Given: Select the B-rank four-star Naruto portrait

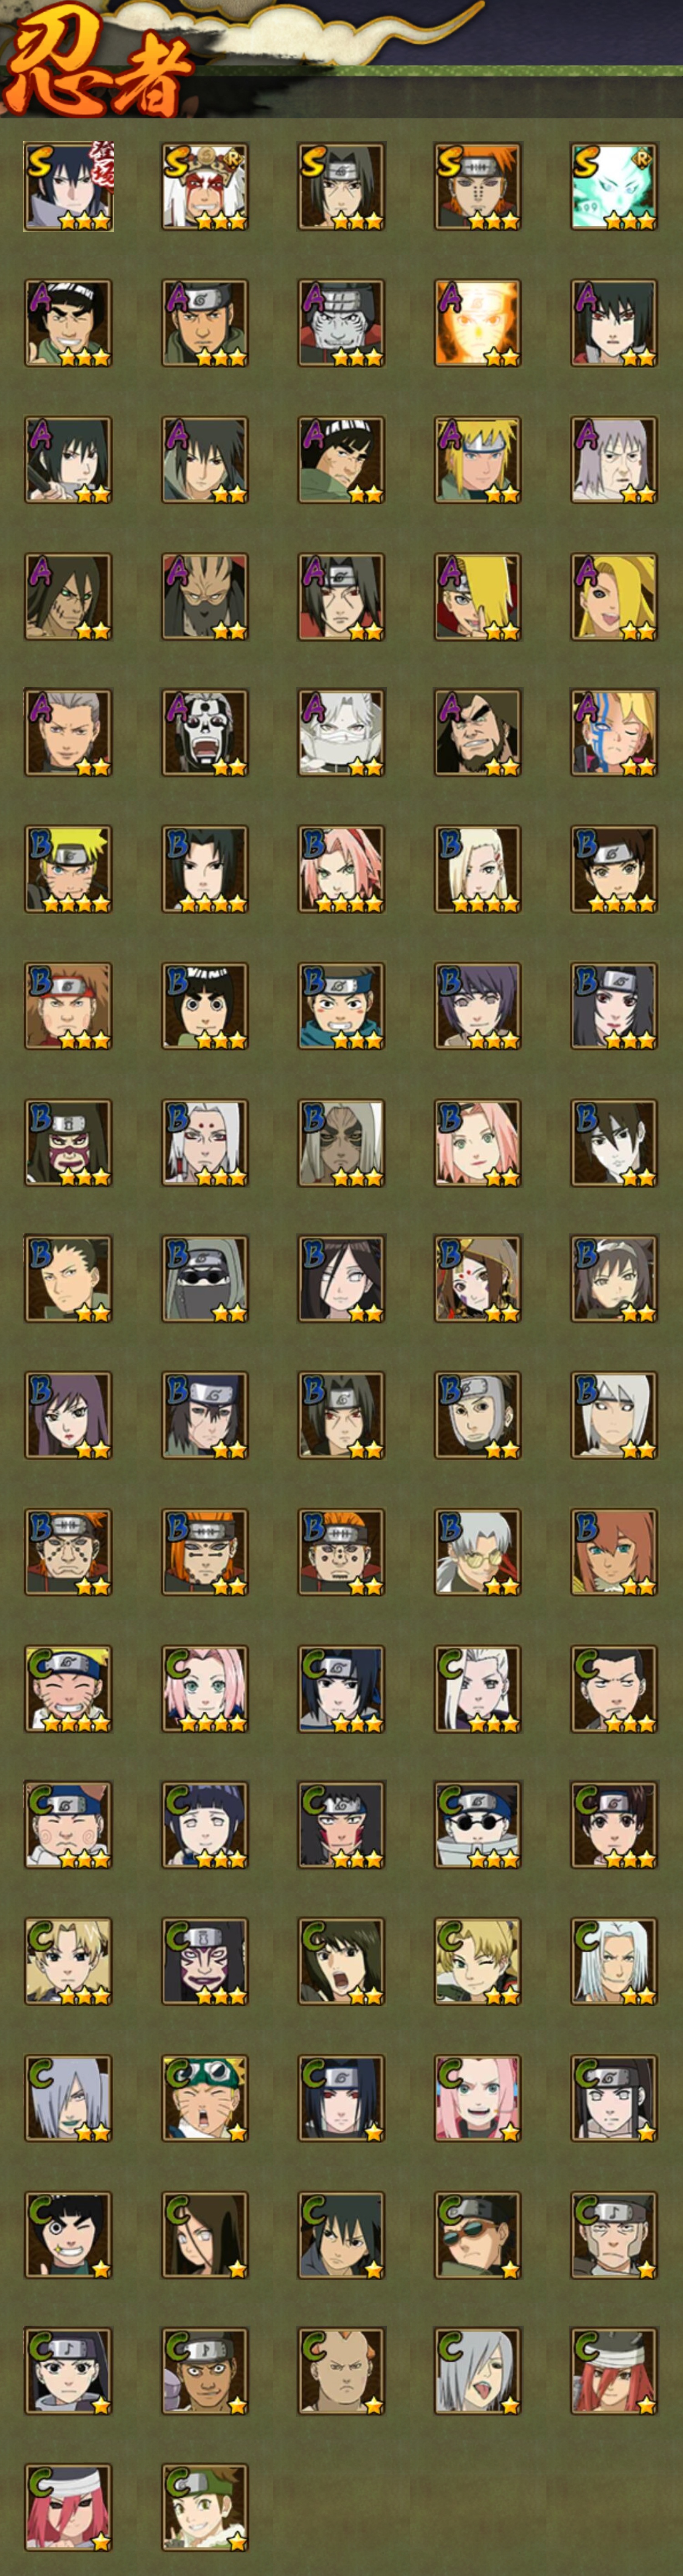Looking at the screenshot, I should coord(68,869).
